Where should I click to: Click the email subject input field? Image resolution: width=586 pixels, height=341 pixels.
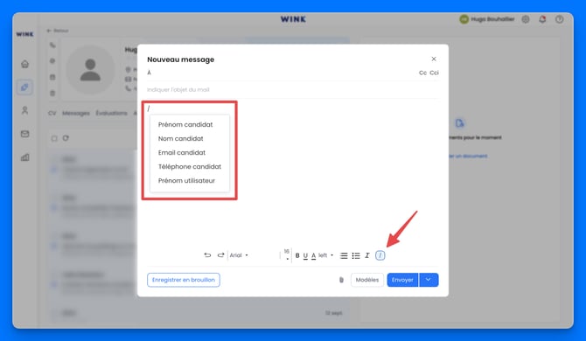pyautogui.click(x=292, y=90)
